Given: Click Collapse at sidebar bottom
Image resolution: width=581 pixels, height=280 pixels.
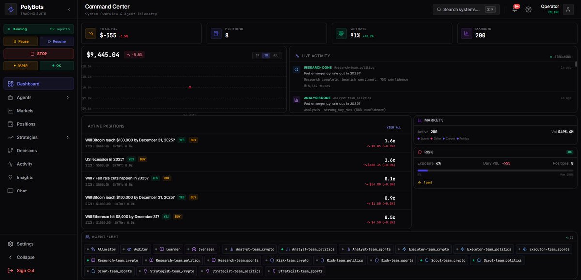Looking at the screenshot, I should click(39, 257).
